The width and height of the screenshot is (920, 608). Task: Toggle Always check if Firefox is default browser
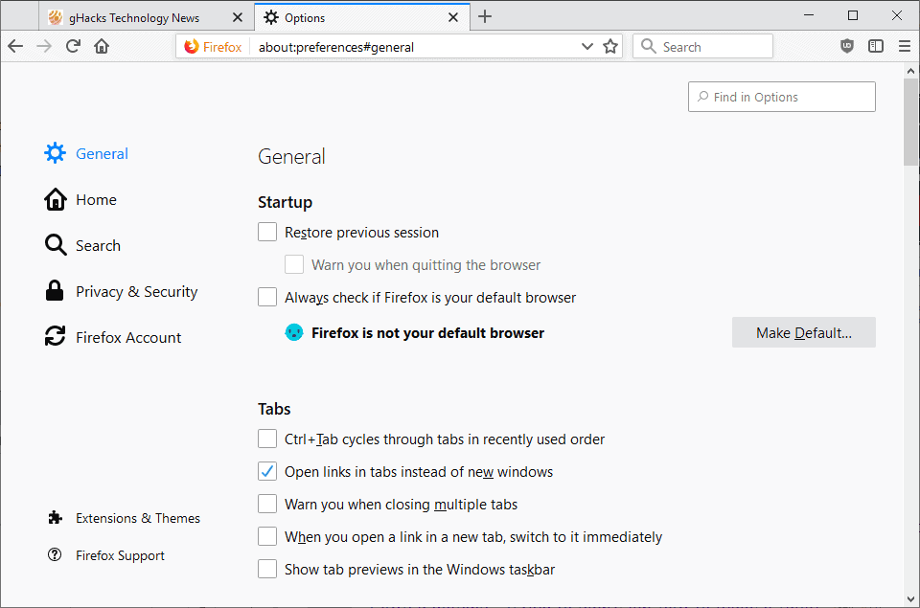pyautogui.click(x=267, y=298)
